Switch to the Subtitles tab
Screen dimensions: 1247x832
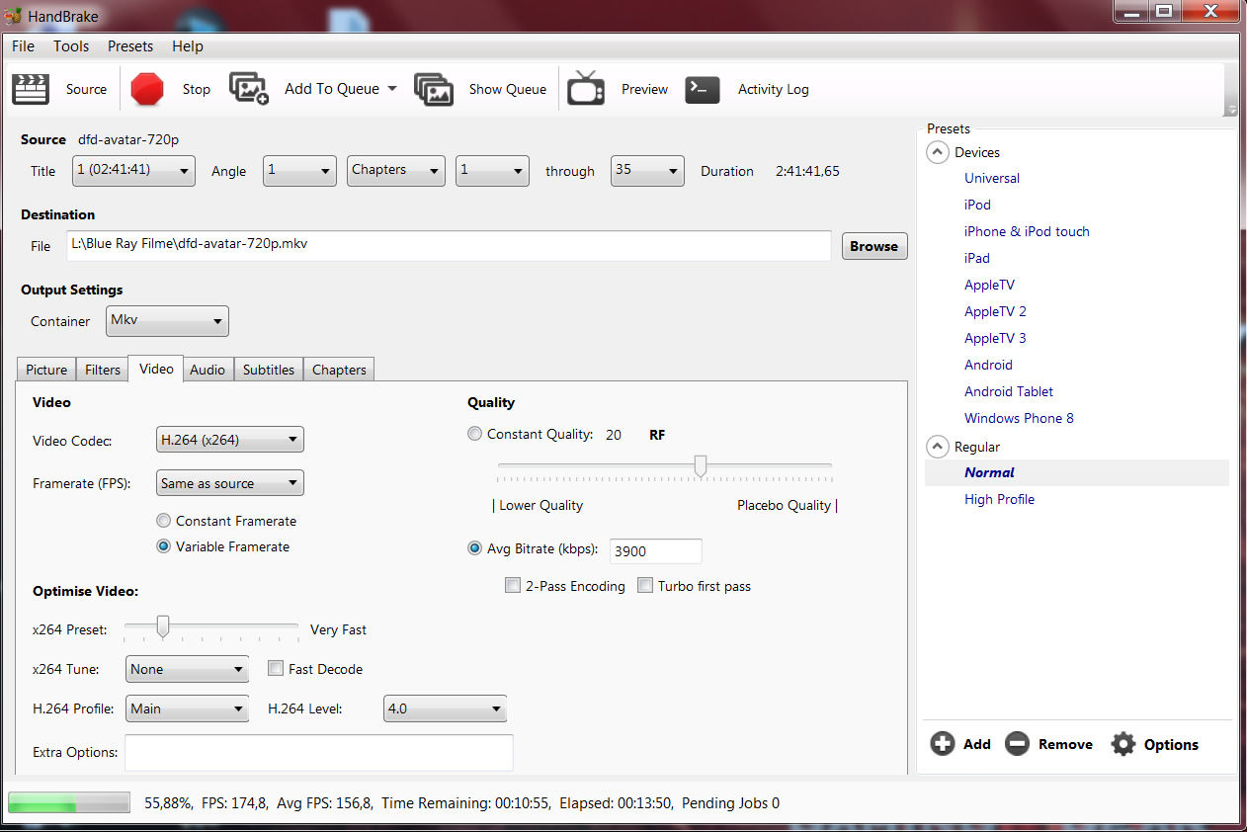(269, 370)
